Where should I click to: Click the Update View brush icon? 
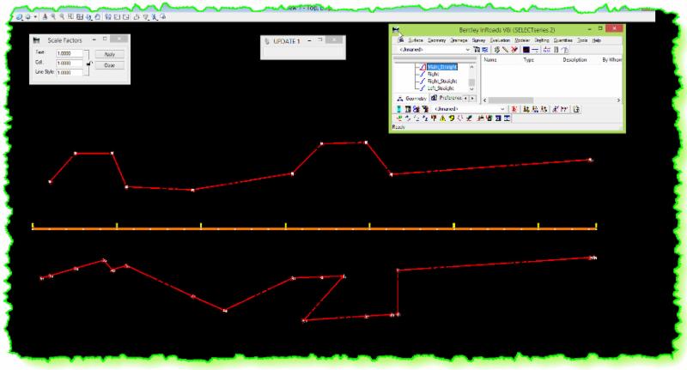[46, 17]
